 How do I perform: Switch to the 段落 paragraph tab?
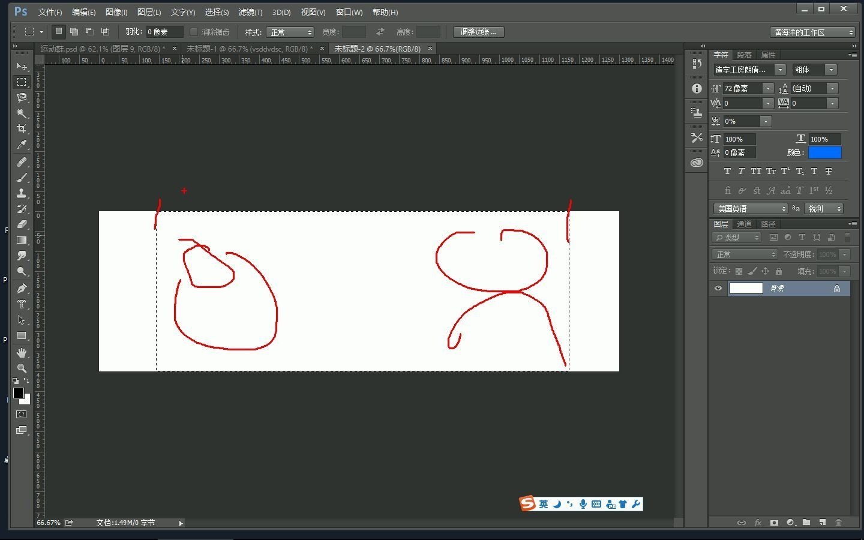pos(744,55)
